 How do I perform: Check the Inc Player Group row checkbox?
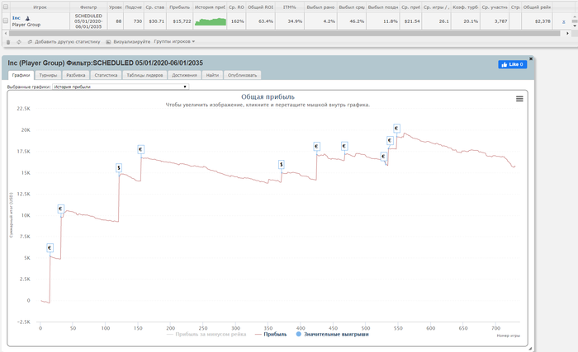pyautogui.click(x=6, y=21)
